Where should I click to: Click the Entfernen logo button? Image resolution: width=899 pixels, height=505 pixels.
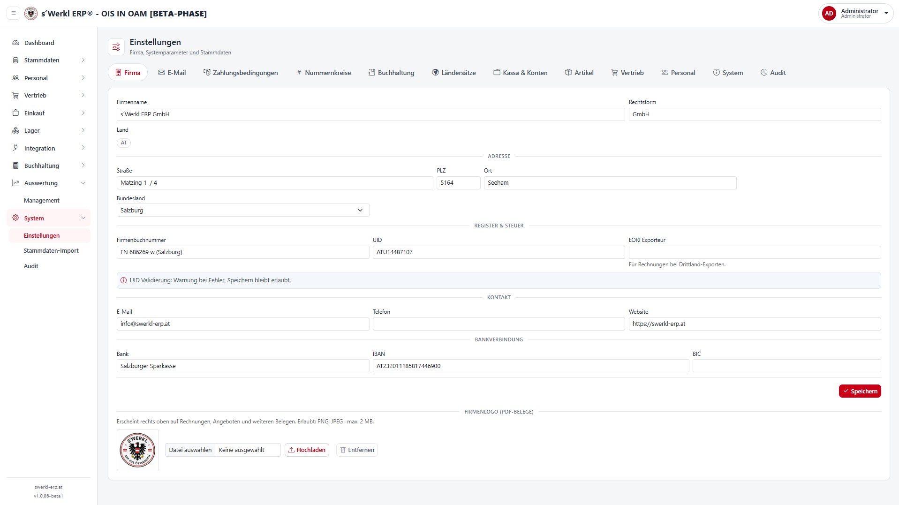click(x=357, y=450)
